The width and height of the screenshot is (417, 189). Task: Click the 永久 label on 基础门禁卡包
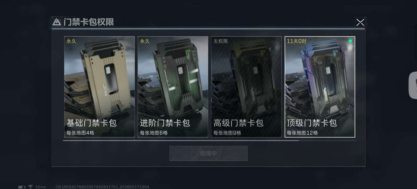pos(71,41)
